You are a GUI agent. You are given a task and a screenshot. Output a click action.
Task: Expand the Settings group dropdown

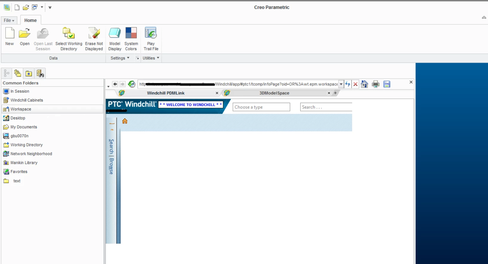pos(120,58)
